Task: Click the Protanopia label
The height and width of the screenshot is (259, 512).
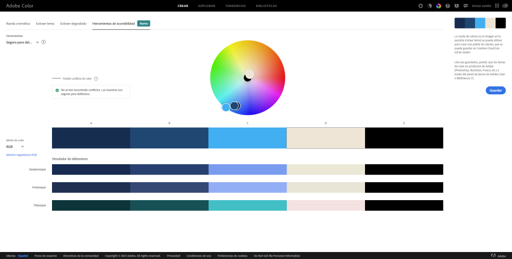Action: click(x=39, y=187)
